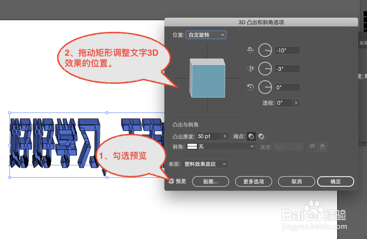The height and width of the screenshot is (239, 367).
Task: Select the Z-axis rotation icon
Action: 250,87
